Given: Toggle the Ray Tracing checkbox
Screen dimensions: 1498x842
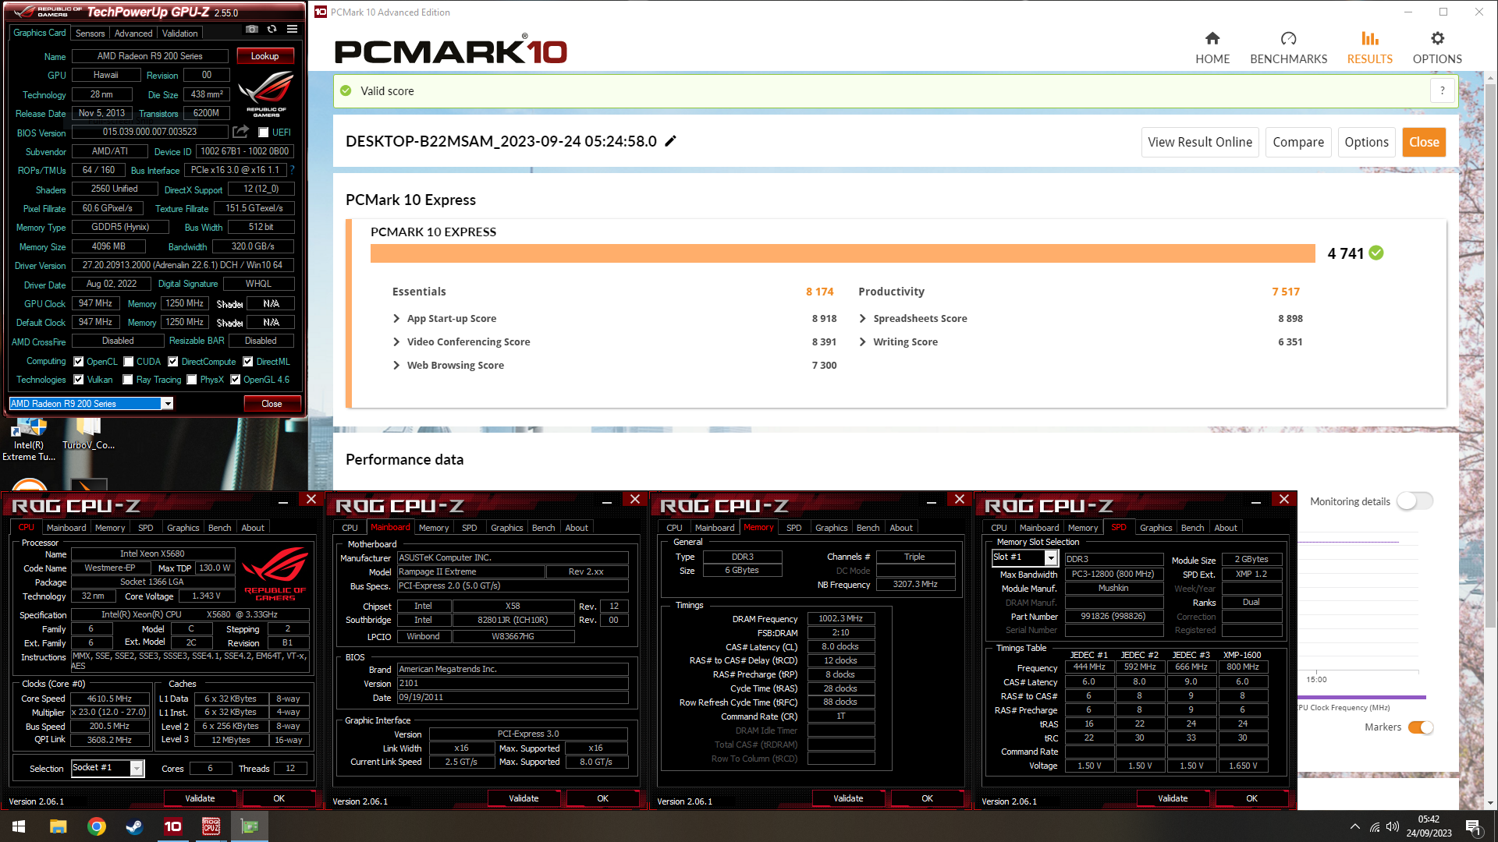Looking at the screenshot, I should [128, 380].
